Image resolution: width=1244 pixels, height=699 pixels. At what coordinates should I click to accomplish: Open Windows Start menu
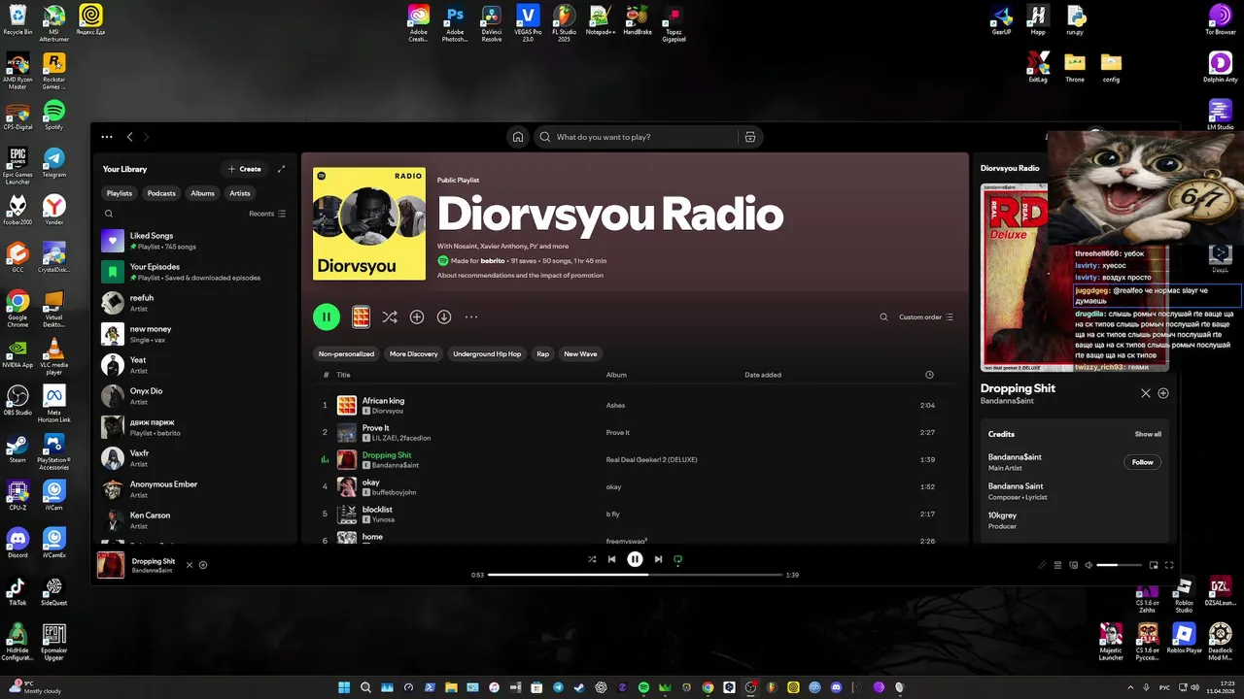tap(344, 687)
